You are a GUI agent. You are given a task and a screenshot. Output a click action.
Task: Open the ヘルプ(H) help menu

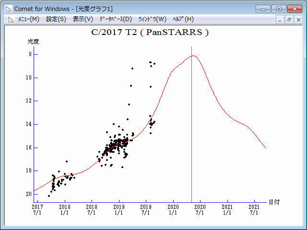point(183,19)
